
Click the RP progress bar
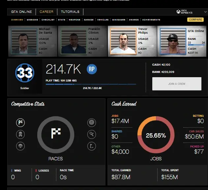pos(91,84)
